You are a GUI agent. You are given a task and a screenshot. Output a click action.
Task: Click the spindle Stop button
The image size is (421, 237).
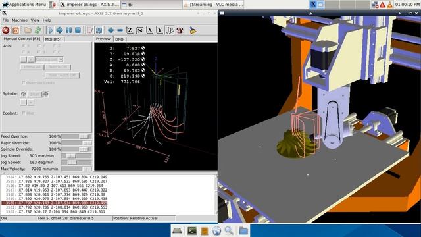point(35,94)
